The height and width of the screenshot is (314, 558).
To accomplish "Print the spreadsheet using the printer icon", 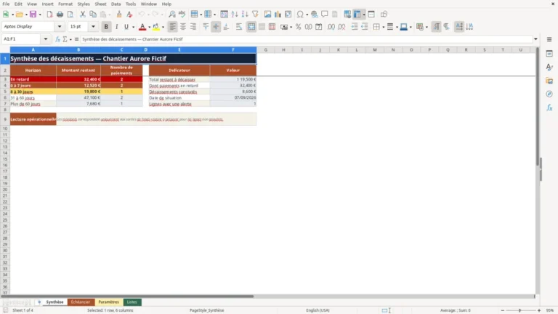I will point(60,15).
